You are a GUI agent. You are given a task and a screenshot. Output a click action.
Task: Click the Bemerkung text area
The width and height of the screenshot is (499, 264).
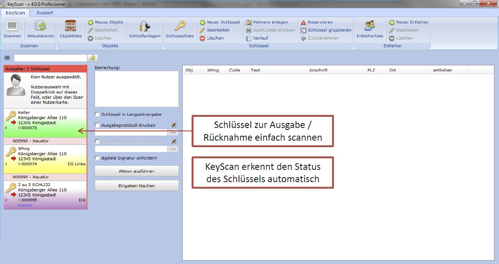click(137, 89)
